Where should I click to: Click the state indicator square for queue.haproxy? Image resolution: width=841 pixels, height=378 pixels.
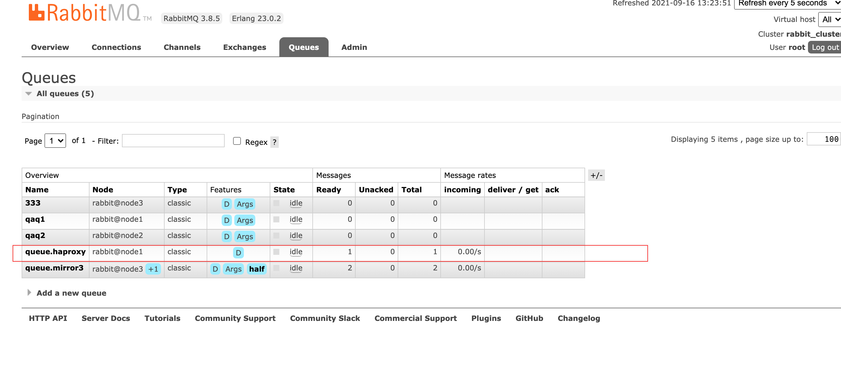[x=276, y=251]
